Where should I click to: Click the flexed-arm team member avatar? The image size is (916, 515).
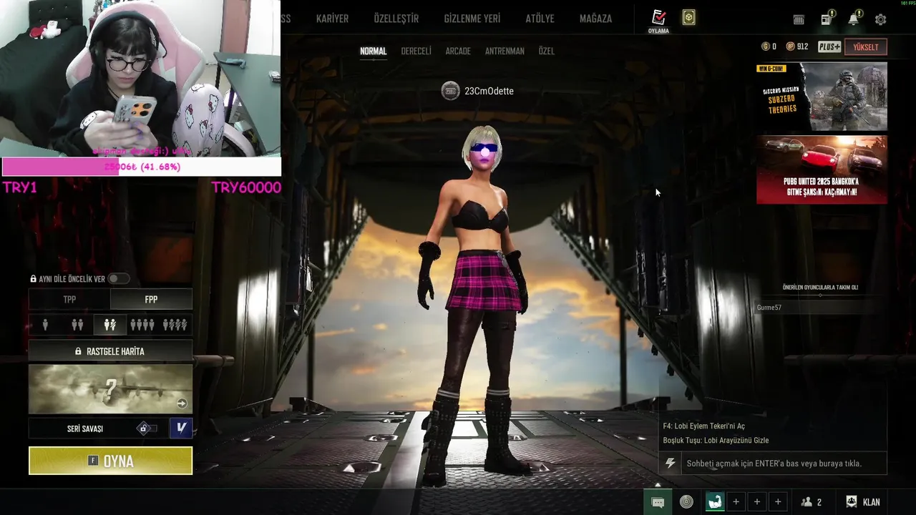714,502
